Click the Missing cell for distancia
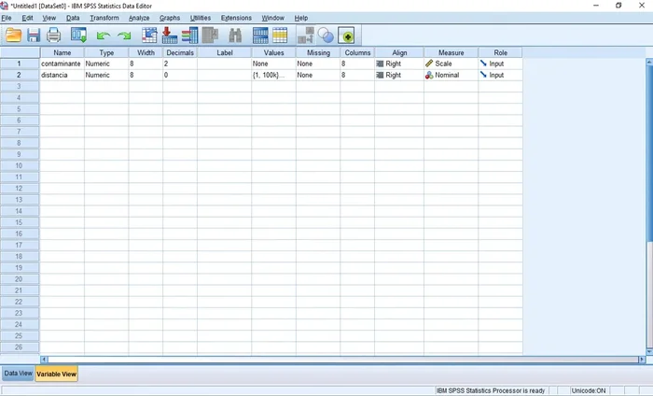 [318, 75]
